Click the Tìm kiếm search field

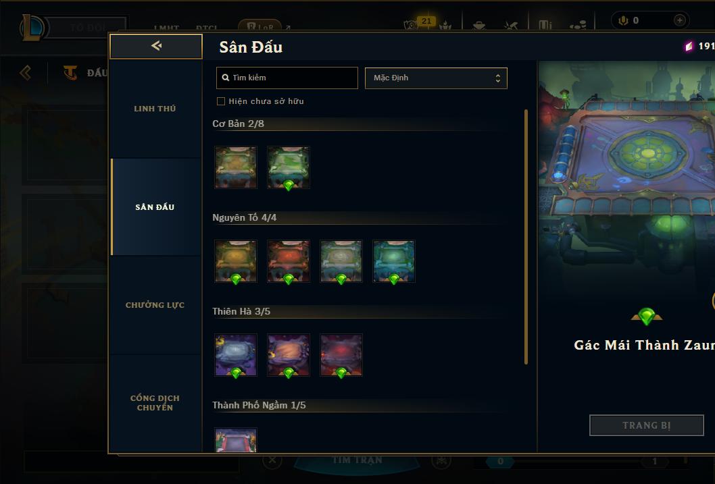pos(287,78)
